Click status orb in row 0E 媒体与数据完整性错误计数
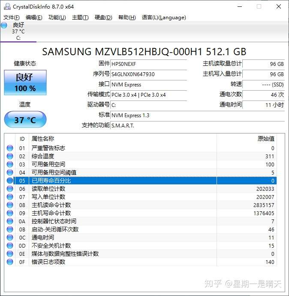 (10, 254)
